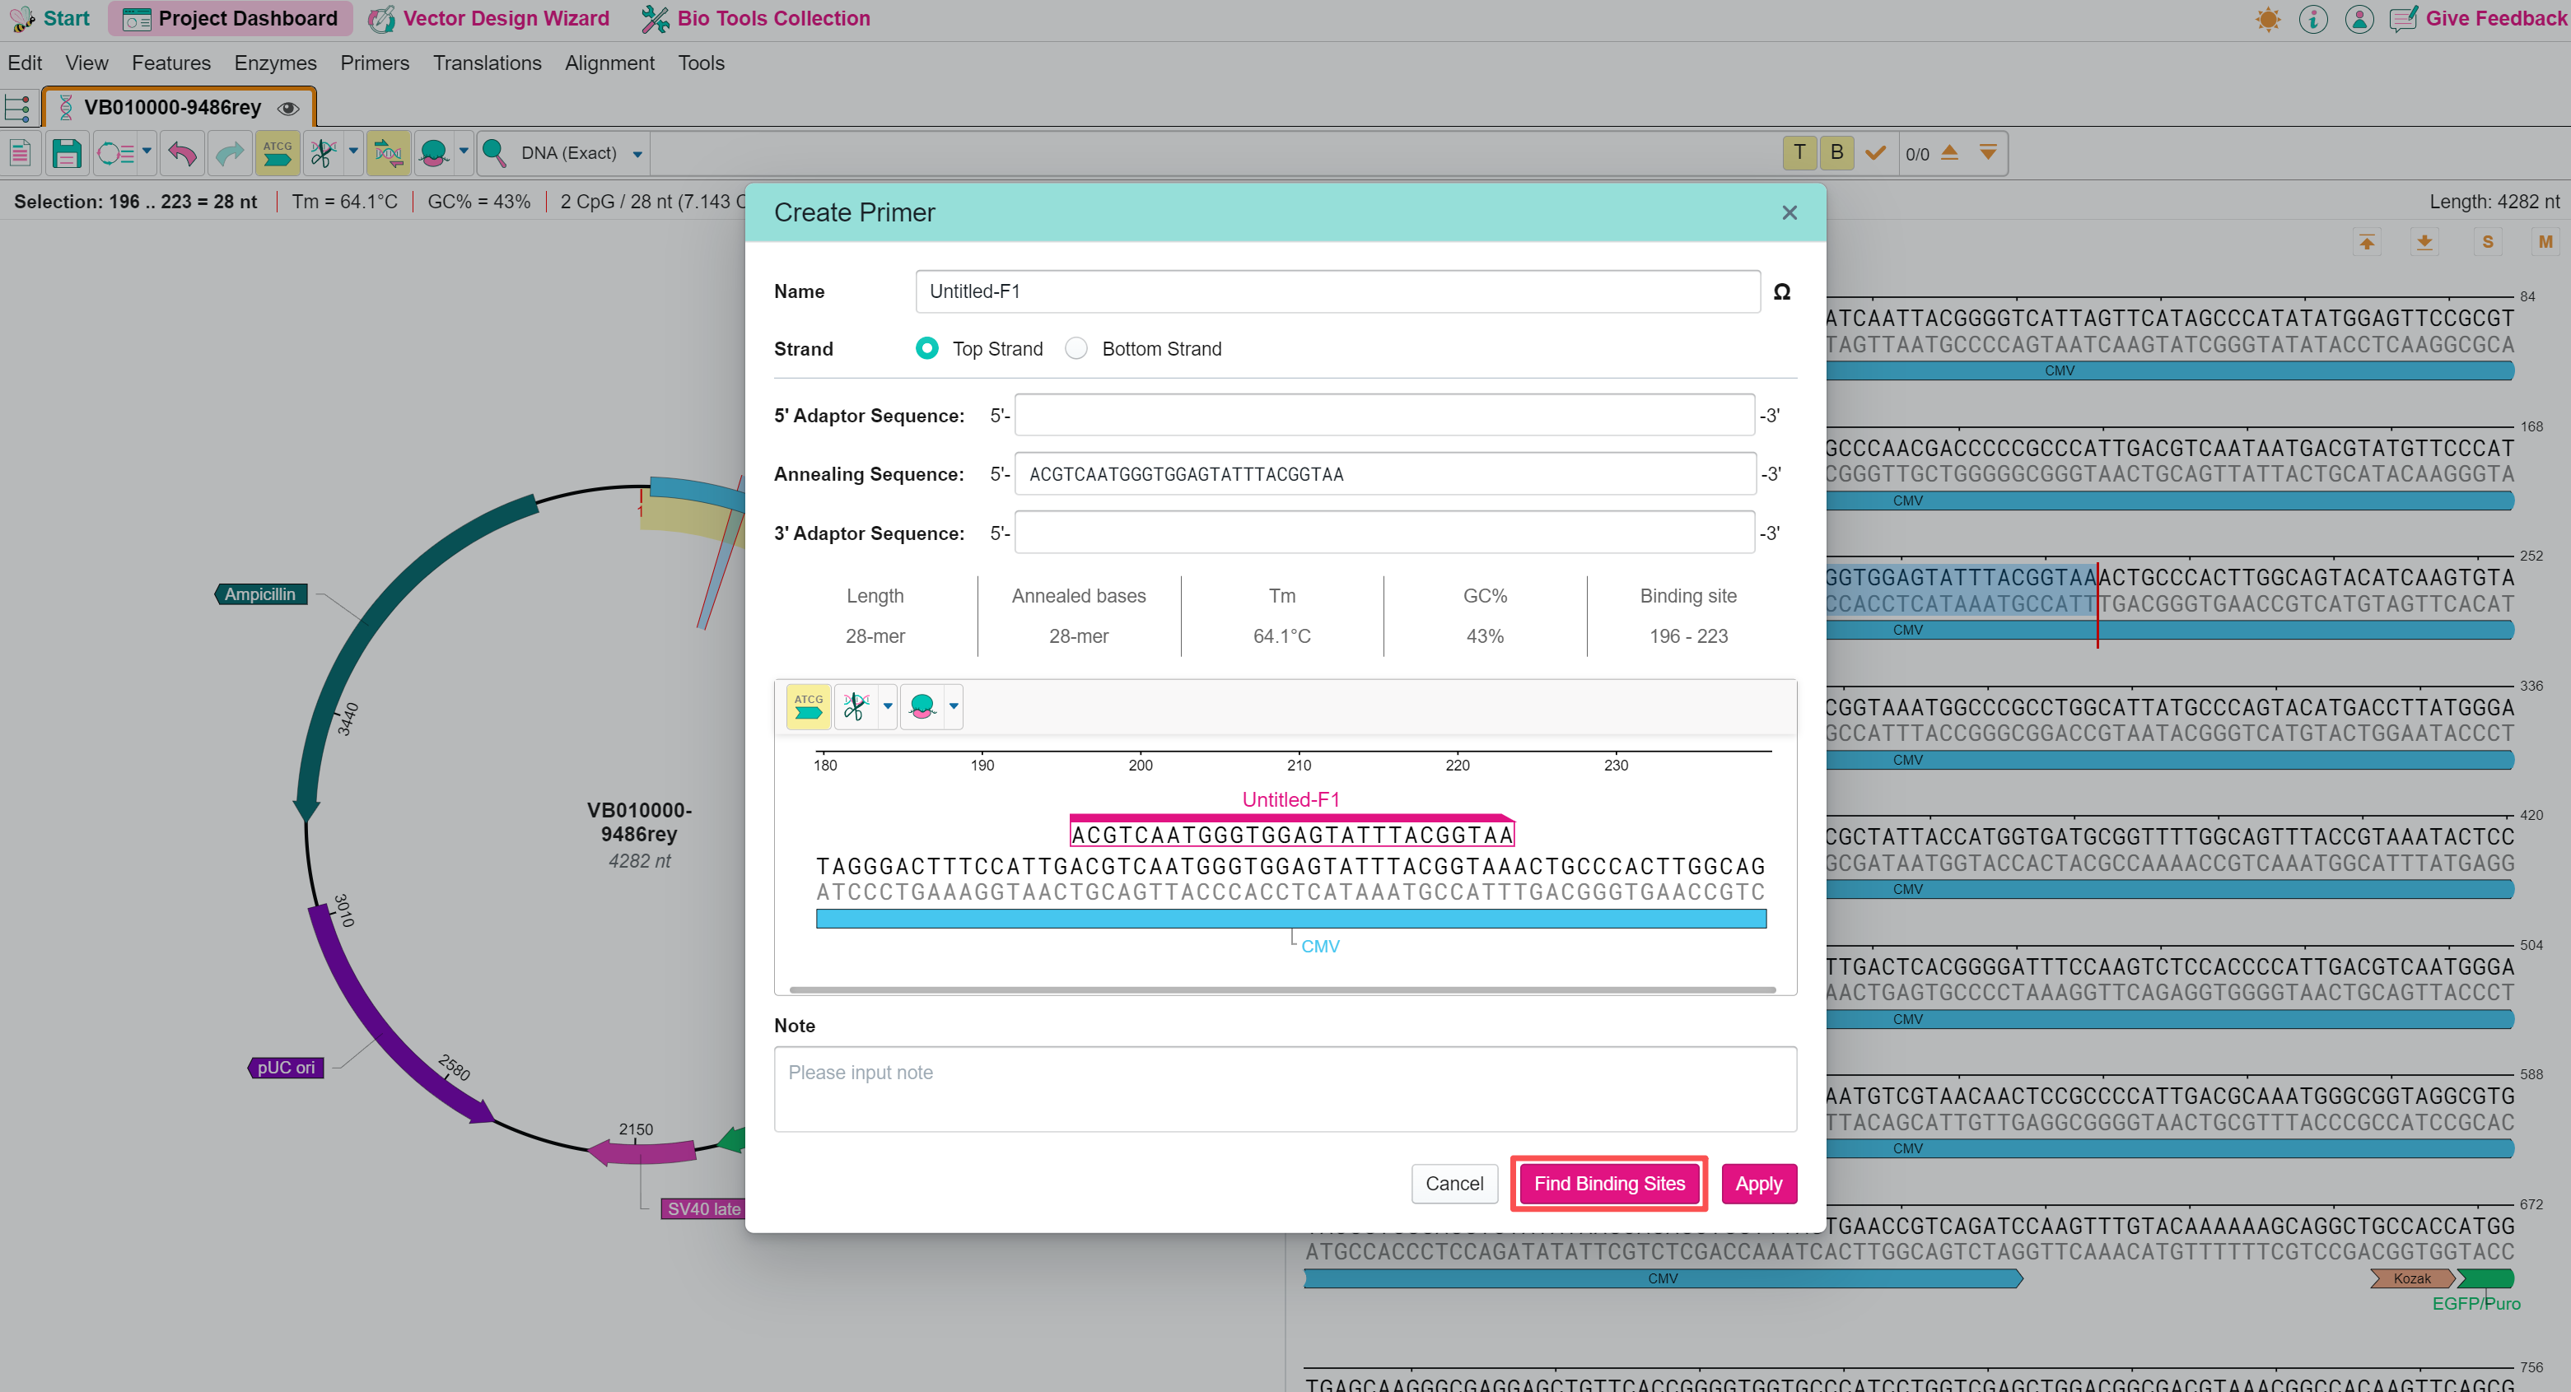Expand the map view mode dropdown arrow

point(147,151)
